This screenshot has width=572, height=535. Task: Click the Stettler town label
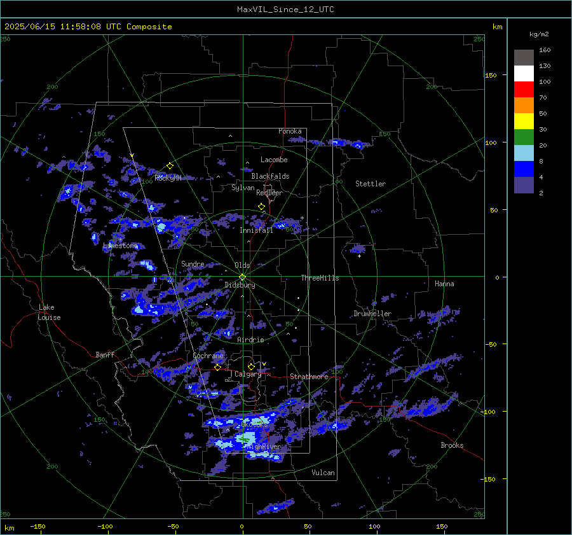(371, 184)
